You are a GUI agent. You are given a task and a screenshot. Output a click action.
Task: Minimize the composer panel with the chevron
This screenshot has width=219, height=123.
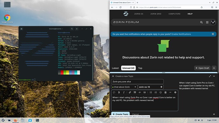coord(214,76)
